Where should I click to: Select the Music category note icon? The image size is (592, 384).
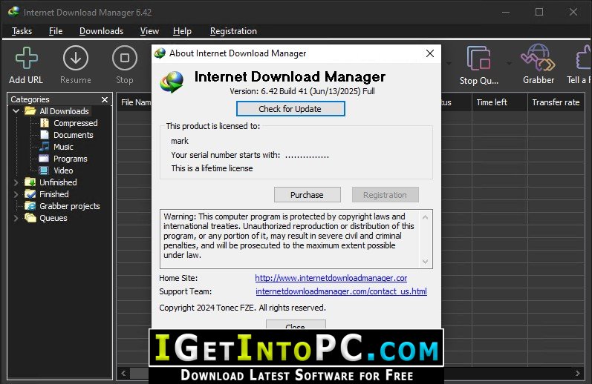click(x=45, y=147)
